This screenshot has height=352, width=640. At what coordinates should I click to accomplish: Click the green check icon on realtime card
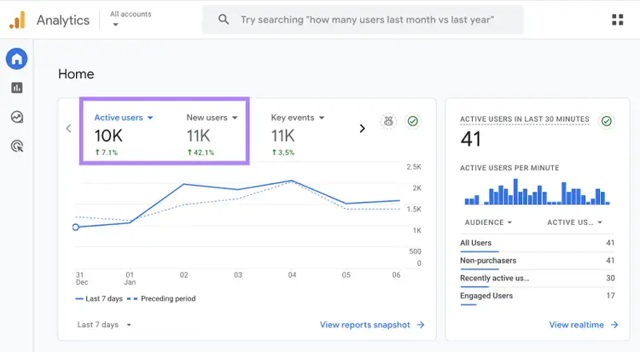[607, 121]
